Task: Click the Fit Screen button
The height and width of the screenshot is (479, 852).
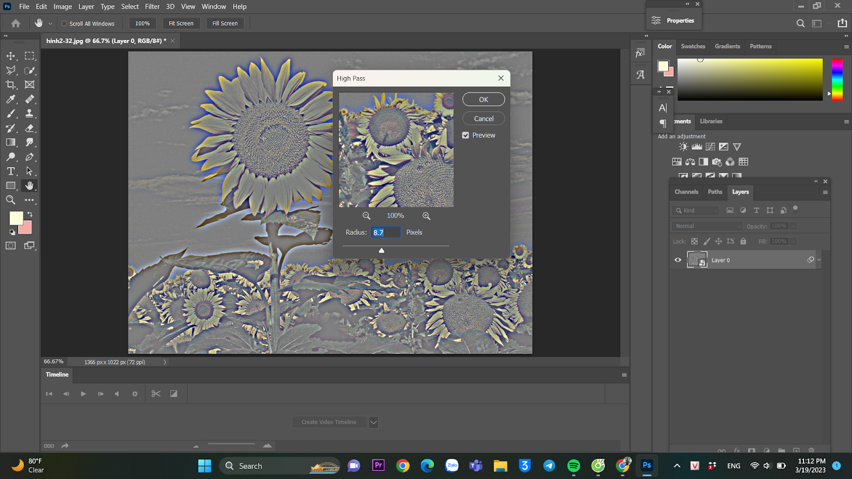Action: tap(181, 23)
